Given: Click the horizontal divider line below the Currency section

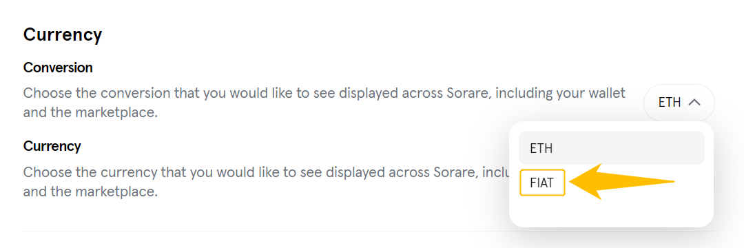Looking at the screenshot, I should (369, 231).
